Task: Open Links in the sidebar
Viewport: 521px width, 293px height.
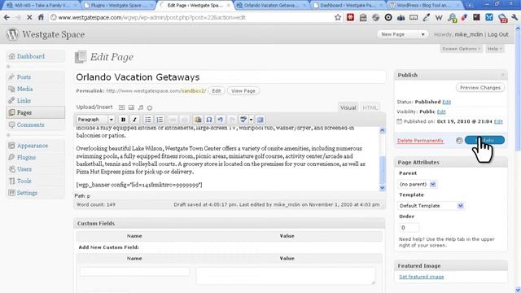Action: 24,101
